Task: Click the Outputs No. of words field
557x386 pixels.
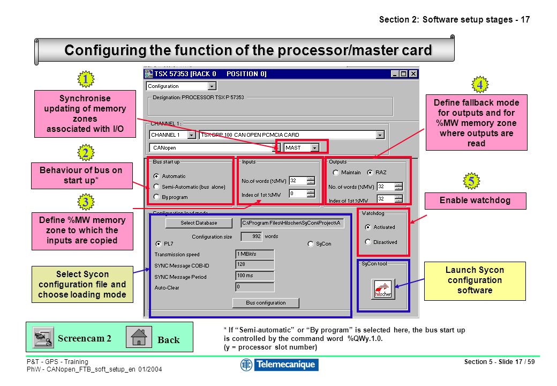Action: tap(386, 187)
